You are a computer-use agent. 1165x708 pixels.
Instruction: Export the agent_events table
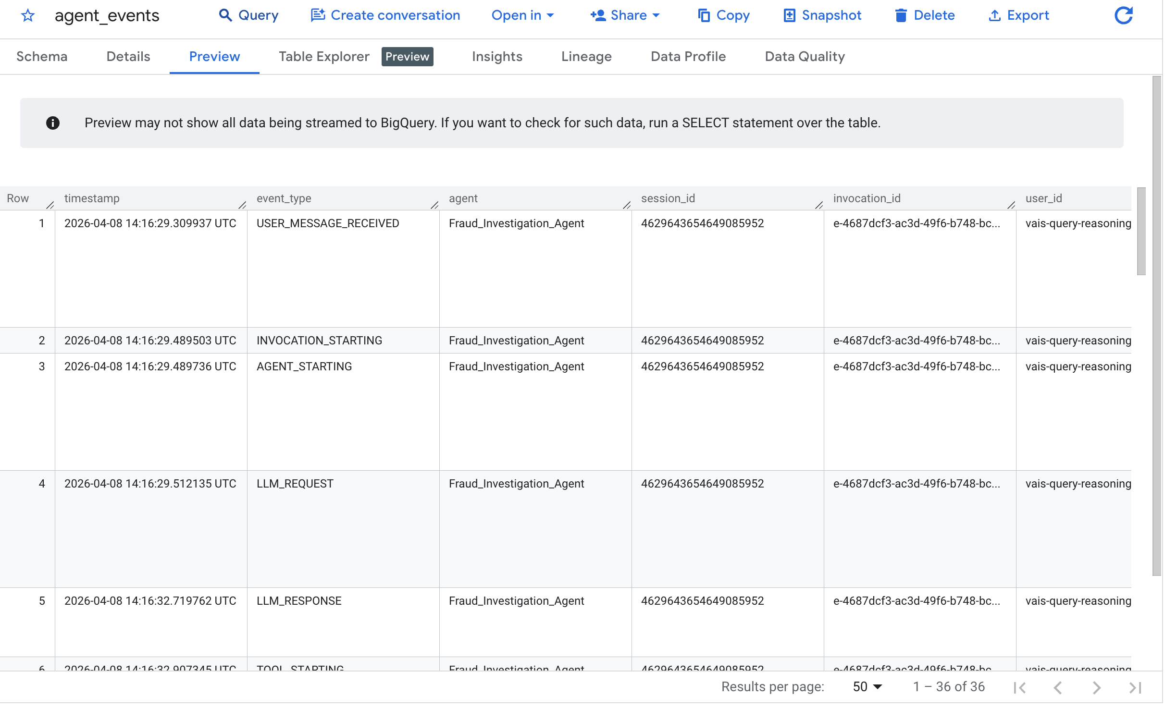pyautogui.click(x=1019, y=15)
